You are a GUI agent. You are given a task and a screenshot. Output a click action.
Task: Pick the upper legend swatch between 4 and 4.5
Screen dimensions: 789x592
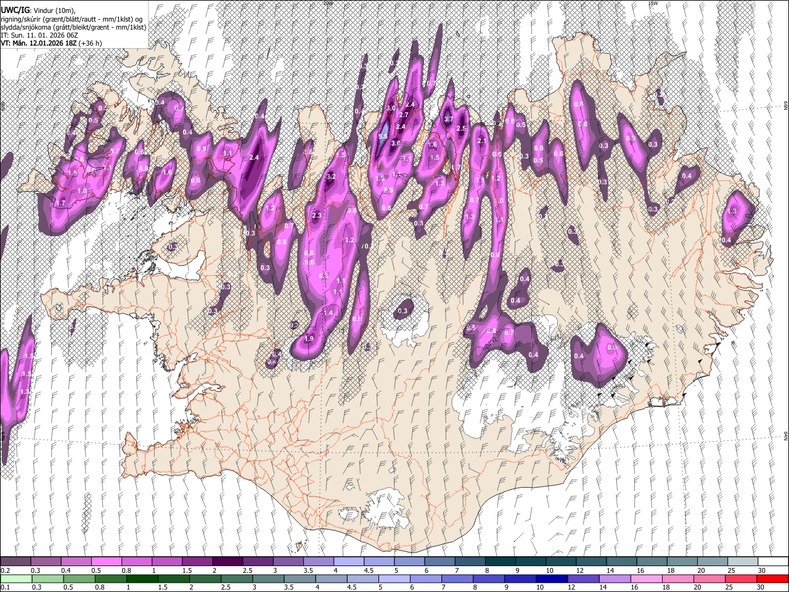tap(349, 562)
